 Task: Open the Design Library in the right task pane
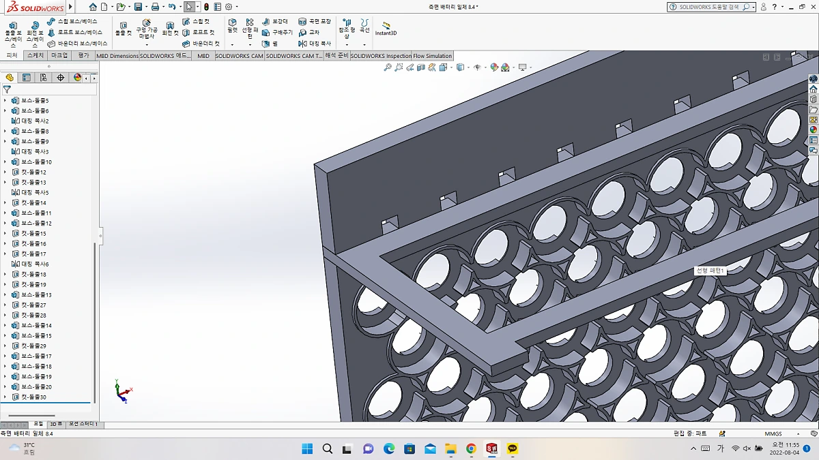click(814, 99)
